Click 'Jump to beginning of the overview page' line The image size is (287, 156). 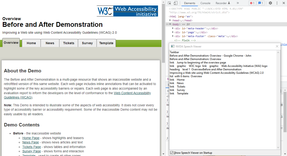(x=198, y=63)
